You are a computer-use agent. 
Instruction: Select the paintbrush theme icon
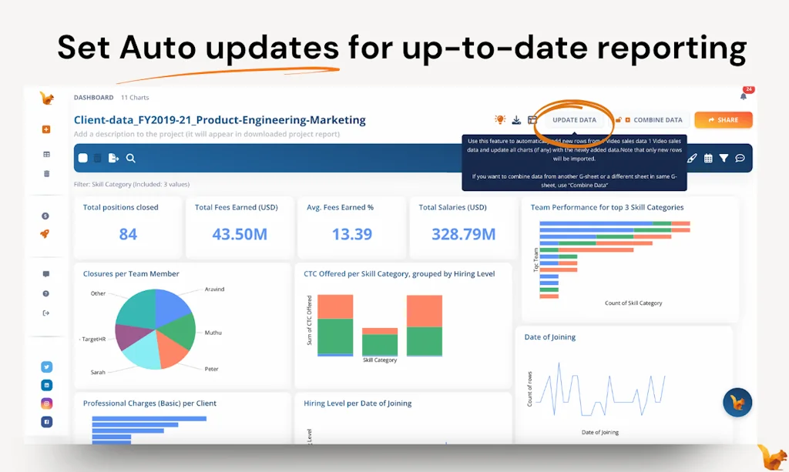click(x=692, y=159)
